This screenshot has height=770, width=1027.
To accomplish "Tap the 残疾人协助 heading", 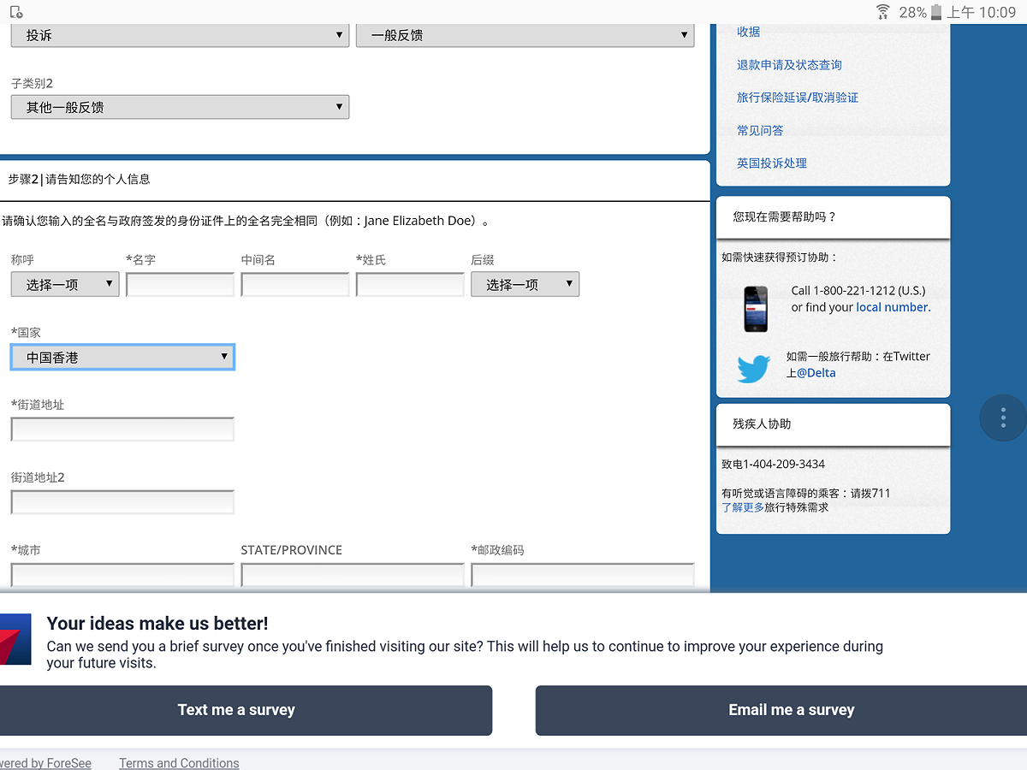I will tap(762, 424).
